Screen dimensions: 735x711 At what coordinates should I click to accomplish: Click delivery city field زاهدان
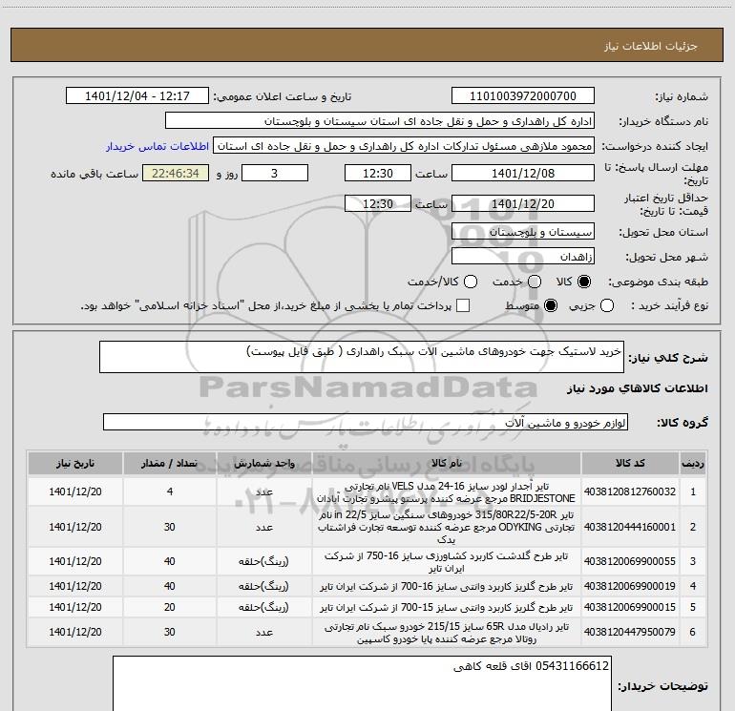pos(523,257)
